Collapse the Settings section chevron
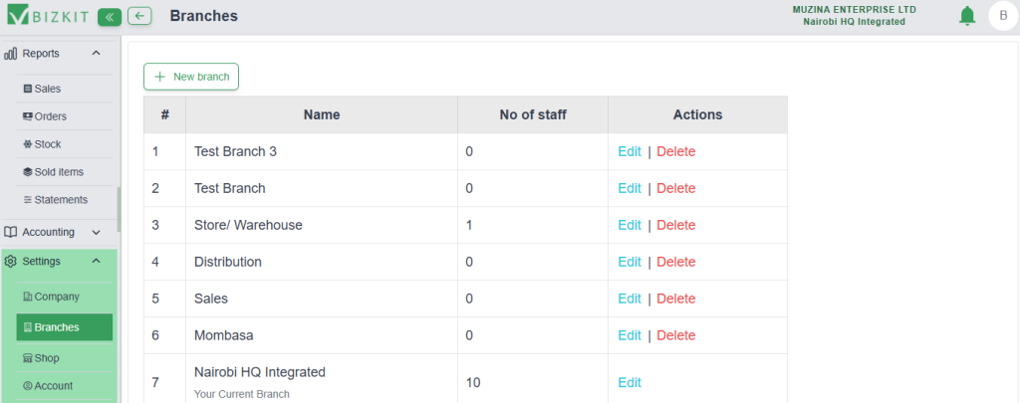Image resolution: width=1020 pixels, height=403 pixels. coord(96,261)
